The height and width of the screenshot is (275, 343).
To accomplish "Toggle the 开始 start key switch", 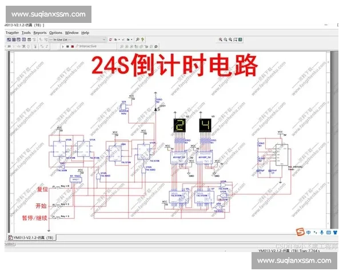I will 58,206.
